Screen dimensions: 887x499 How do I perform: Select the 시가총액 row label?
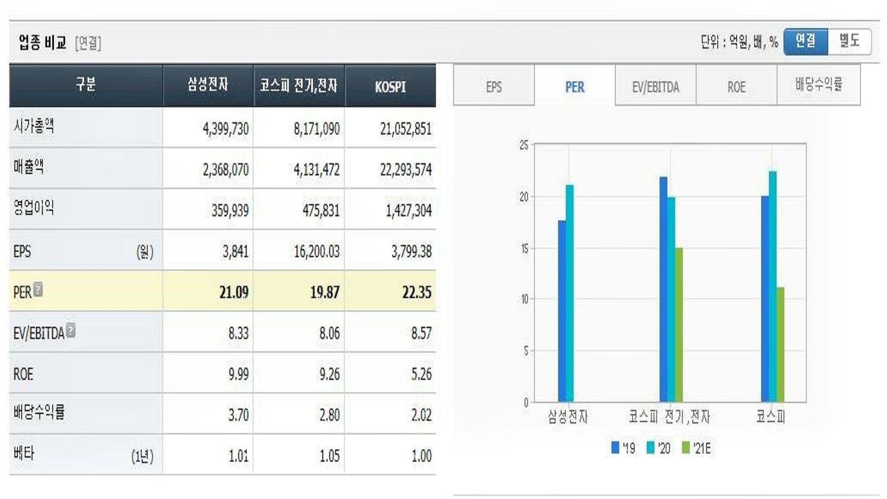click(34, 126)
